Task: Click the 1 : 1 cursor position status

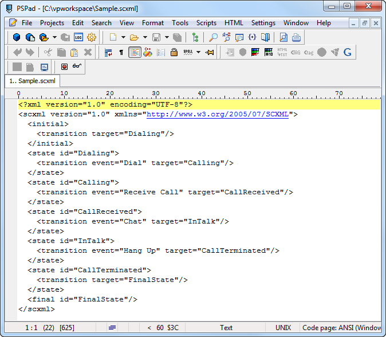Action: click(x=31, y=328)
